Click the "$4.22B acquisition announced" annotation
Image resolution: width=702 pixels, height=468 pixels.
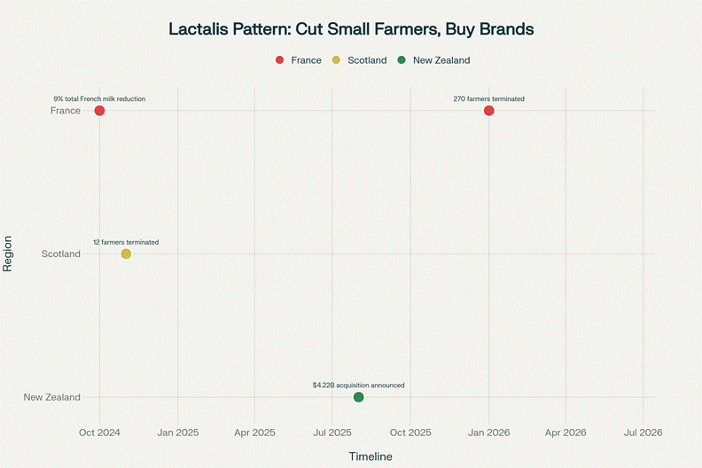coord(358,386)
